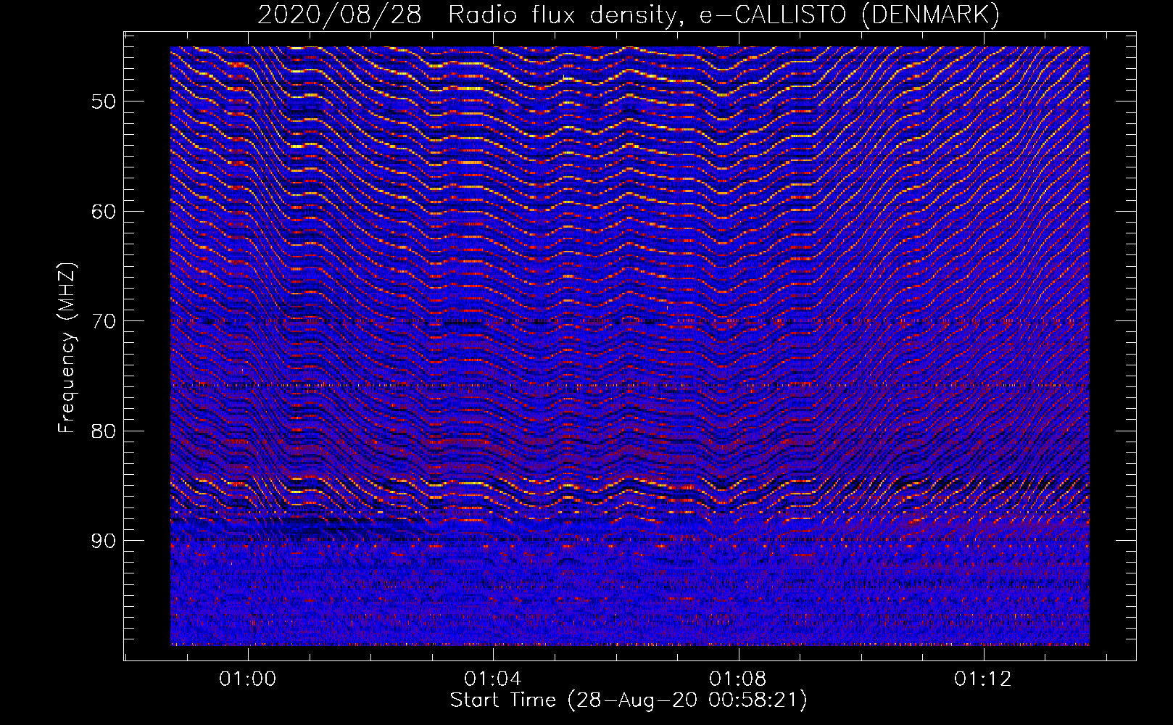Click the 50 MHz frequency tick label
Viewport: 1173px width, 725px height.
(x=104, y=101)
